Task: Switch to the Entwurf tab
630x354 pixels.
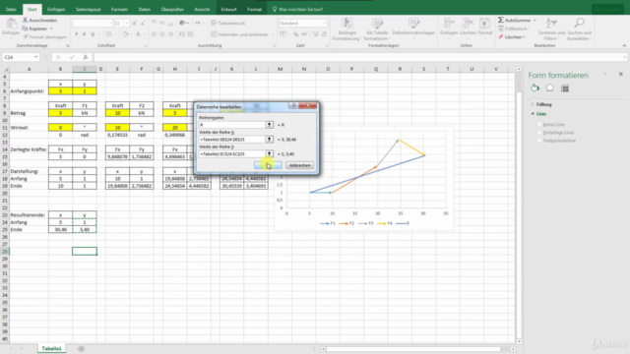Action: [228, 9]
